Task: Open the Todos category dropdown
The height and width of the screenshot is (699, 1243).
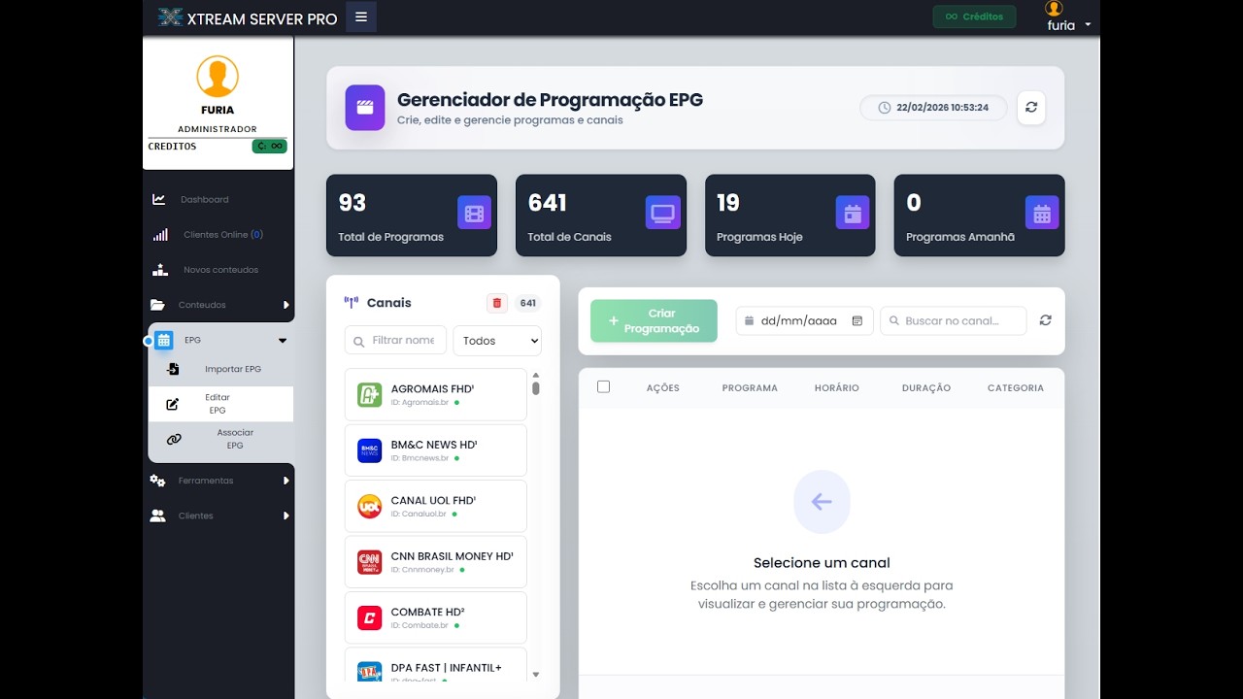Action: 497,341
